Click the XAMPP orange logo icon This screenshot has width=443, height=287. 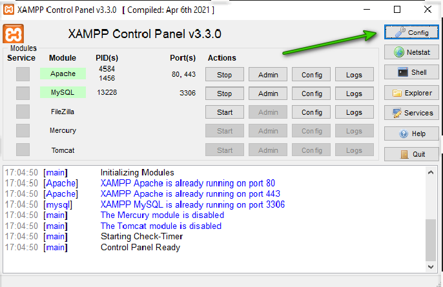pos(14,34)
